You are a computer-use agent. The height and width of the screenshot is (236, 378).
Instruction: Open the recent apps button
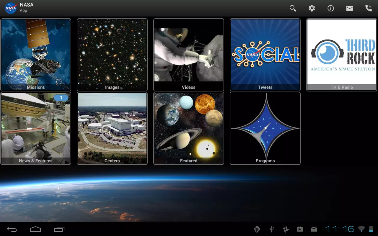59,229
